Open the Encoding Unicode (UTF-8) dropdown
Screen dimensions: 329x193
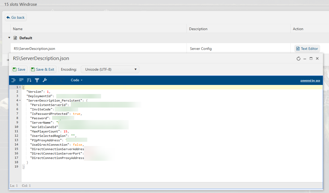pos(110,69)
